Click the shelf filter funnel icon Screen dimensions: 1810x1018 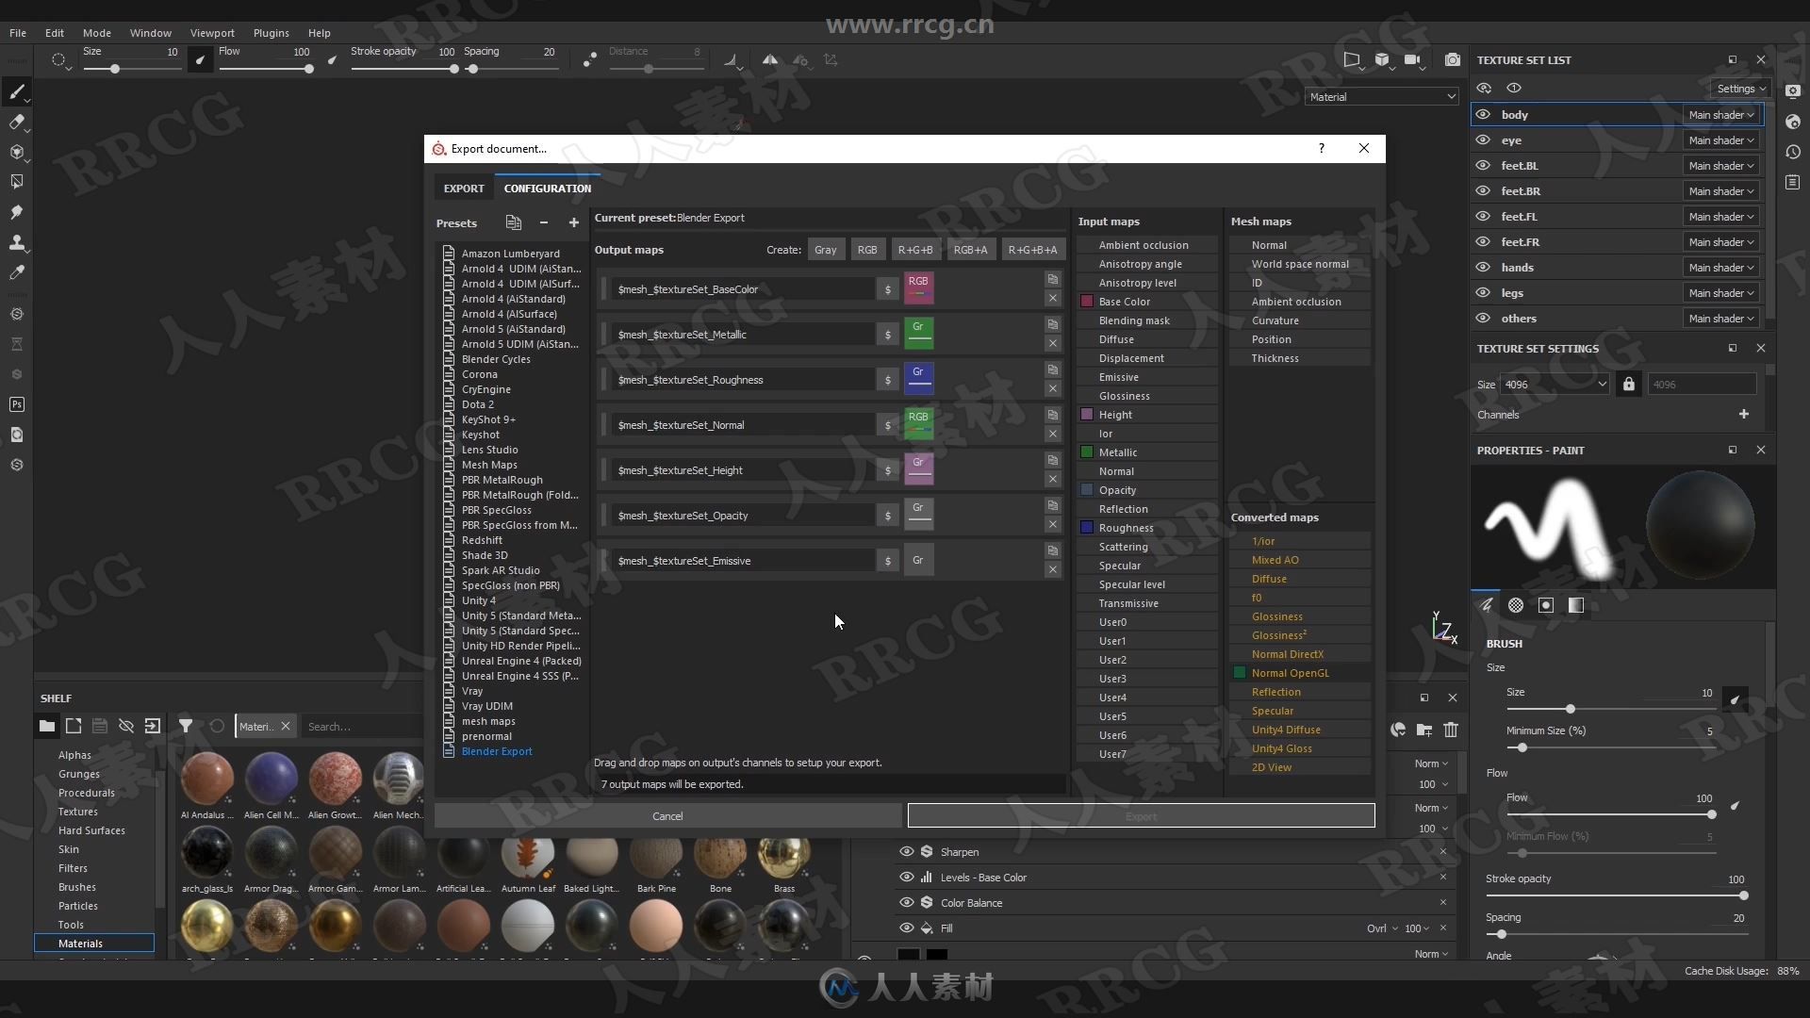point(186,726)
